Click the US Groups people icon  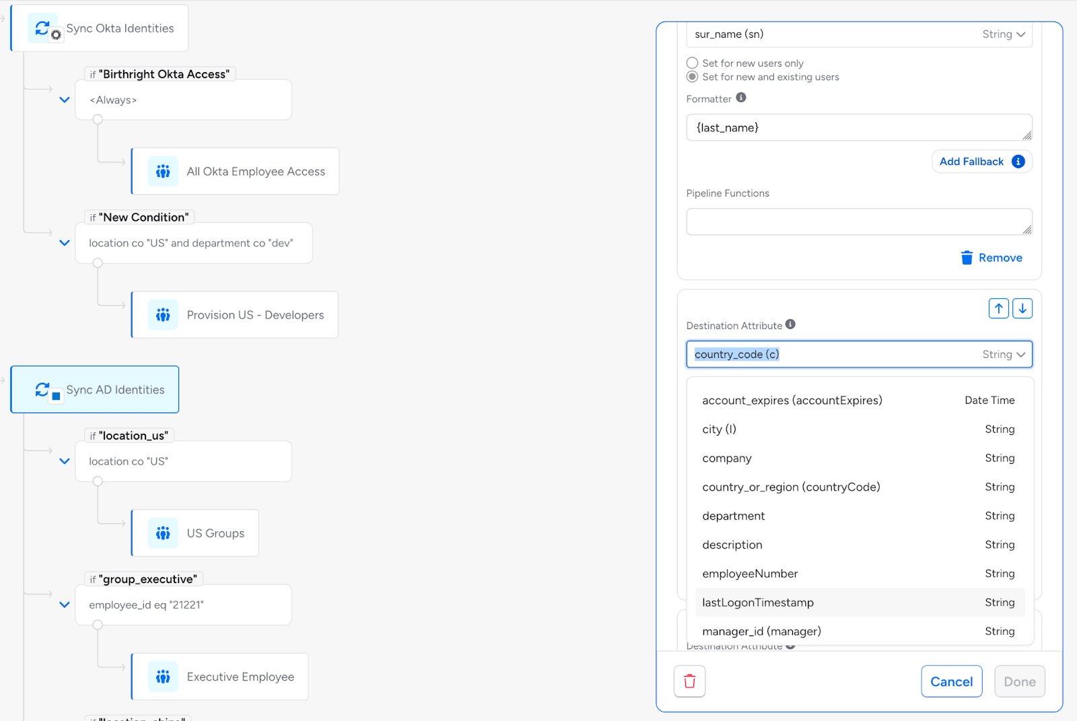(163, 533)
